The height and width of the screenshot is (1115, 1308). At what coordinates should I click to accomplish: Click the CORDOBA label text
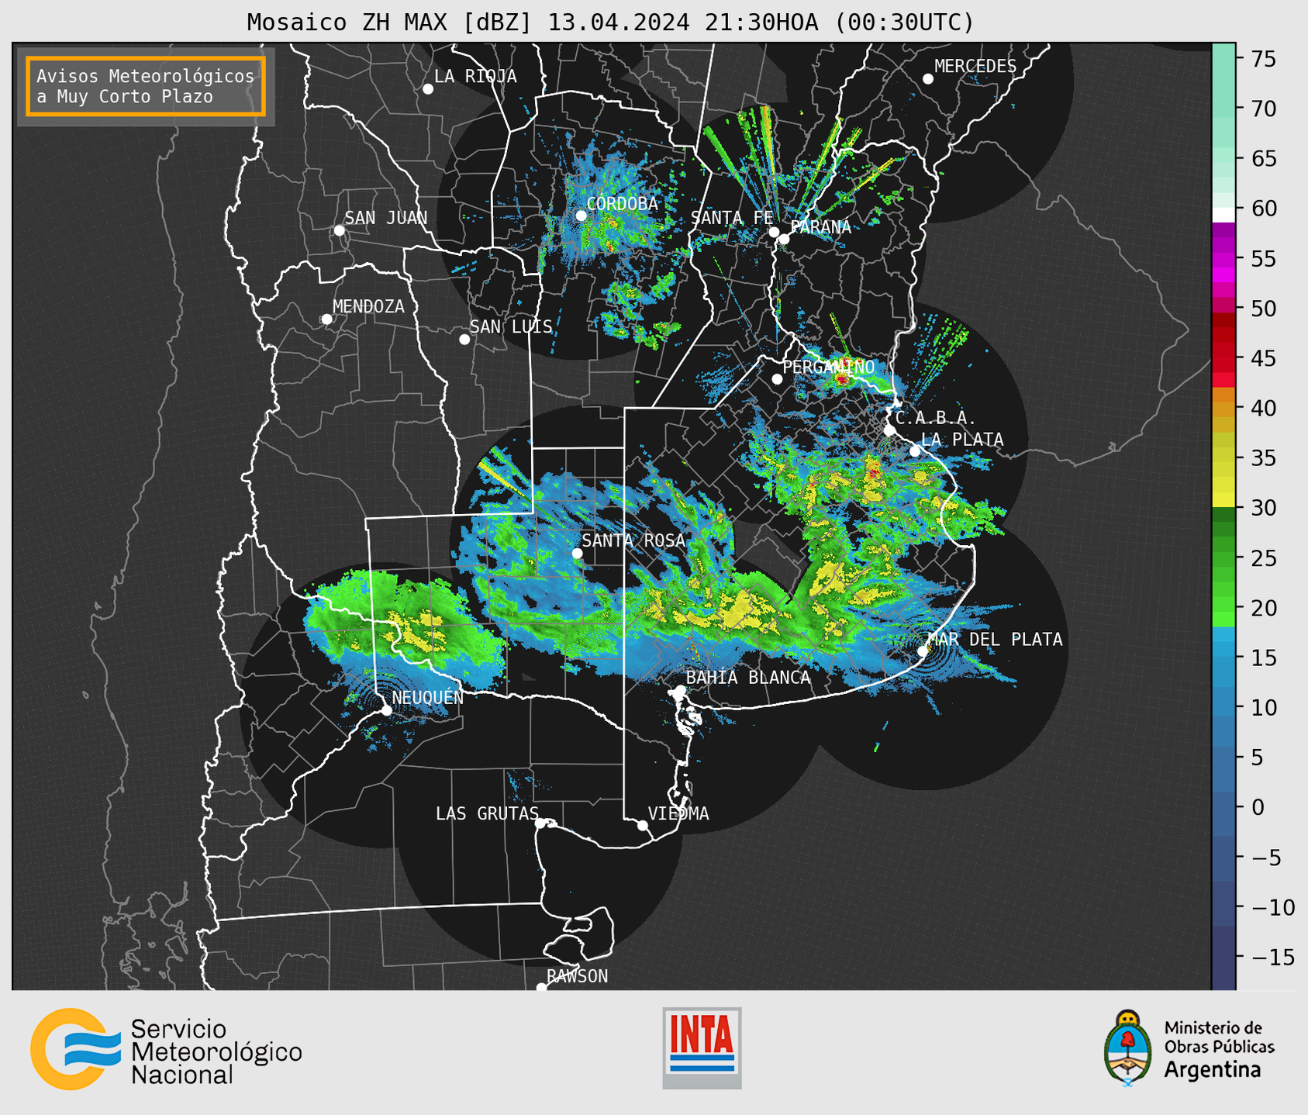(x=622, y=204)
